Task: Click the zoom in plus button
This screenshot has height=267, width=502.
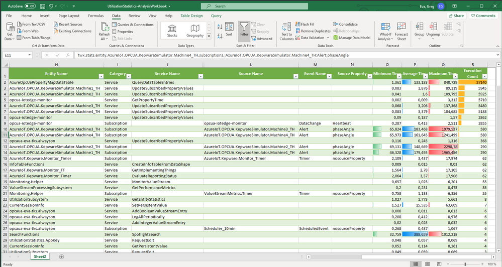Action: coord(482,264)
